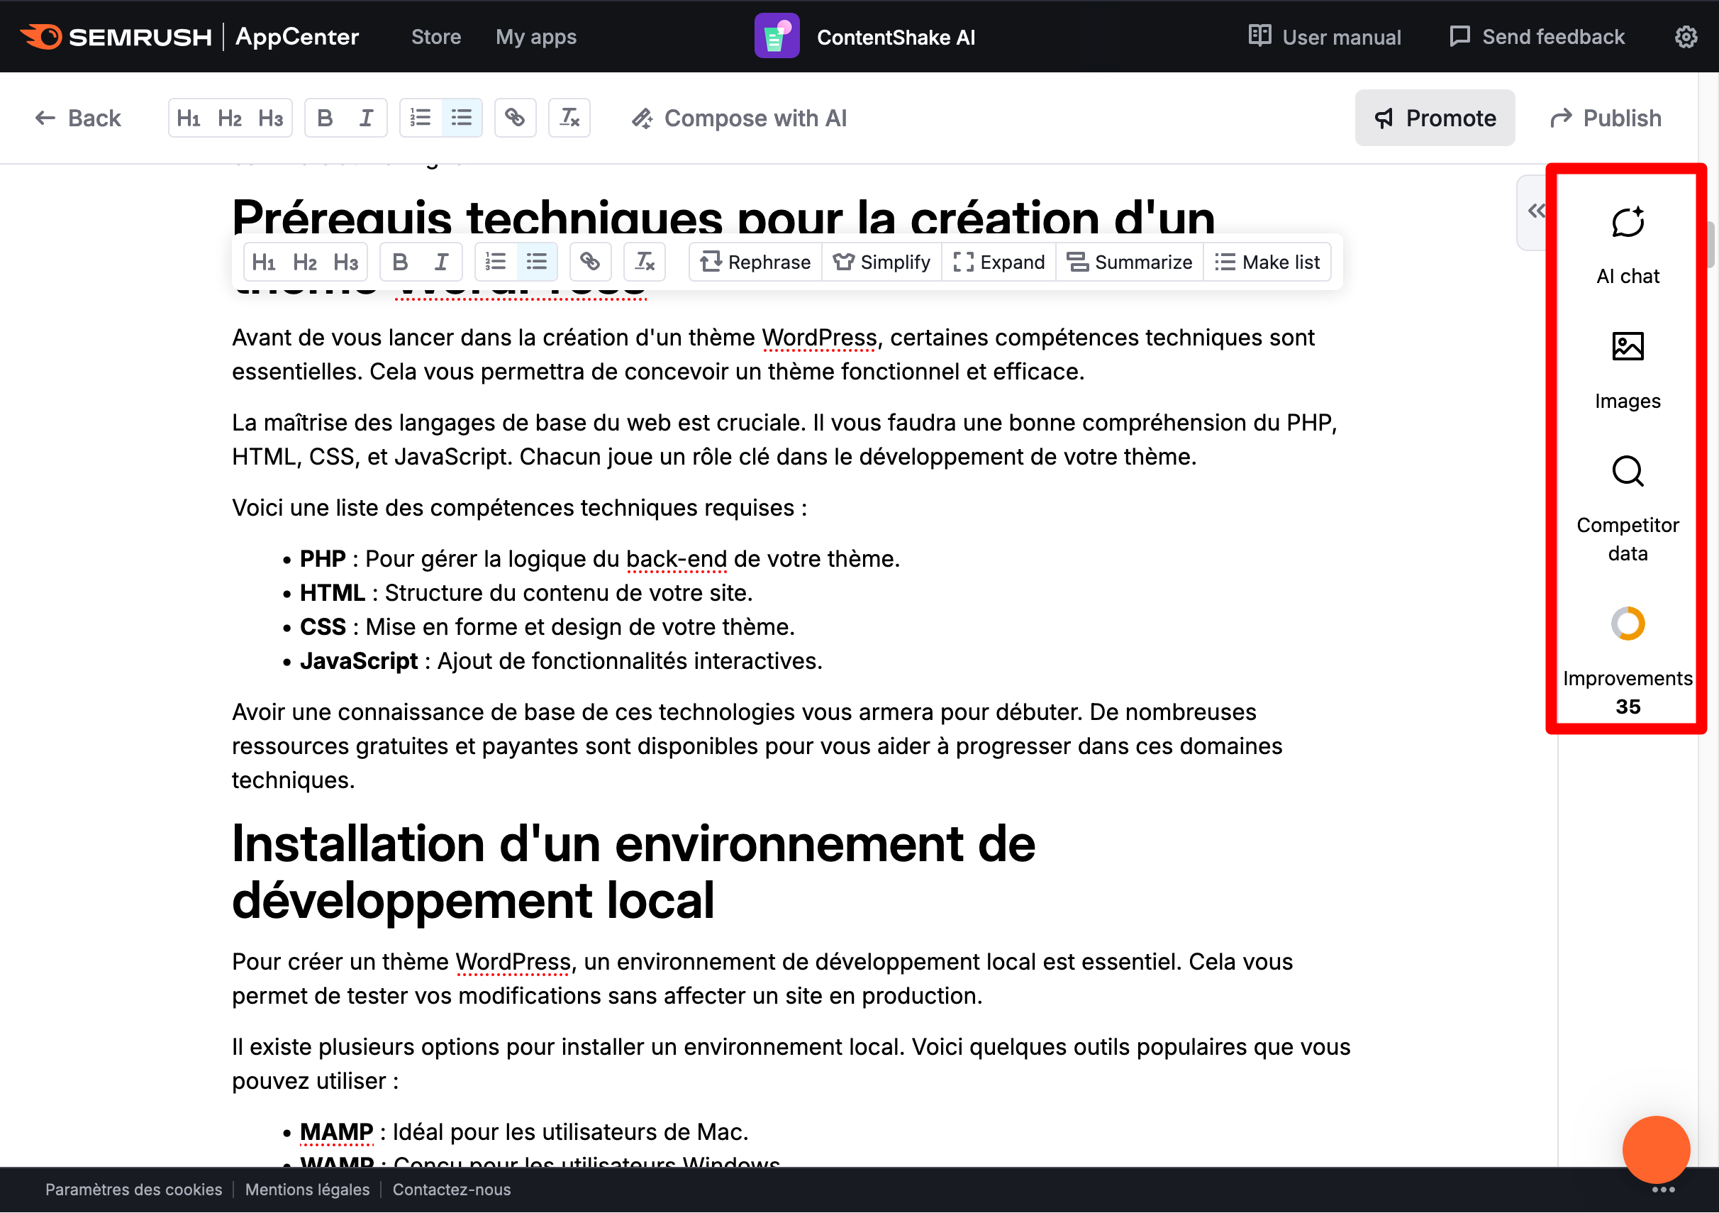Image resolution: width=1719 pixels, height=1213 pixels.
Task: Click the Promote button
Action: pyautogui.click(x=1435, y=118)
